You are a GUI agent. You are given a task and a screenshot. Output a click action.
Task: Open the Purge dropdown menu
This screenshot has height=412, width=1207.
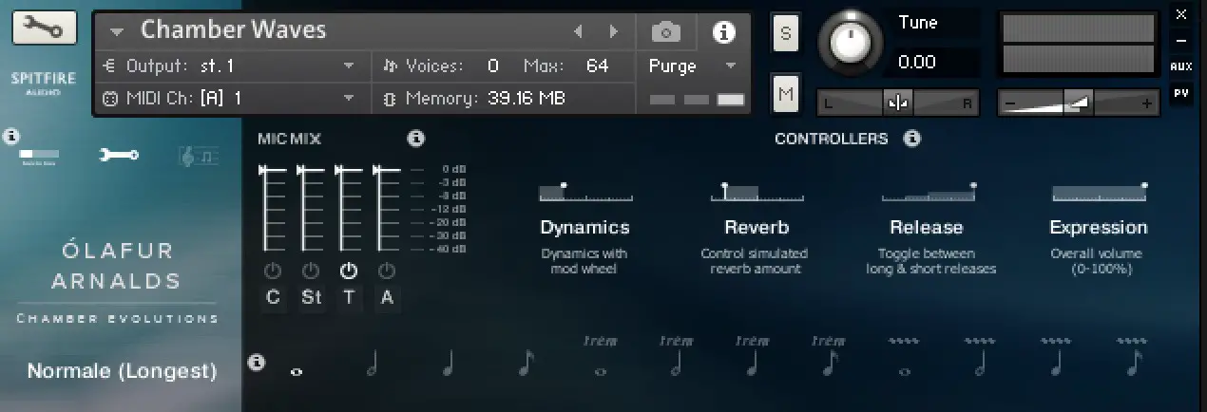(693, 66)
